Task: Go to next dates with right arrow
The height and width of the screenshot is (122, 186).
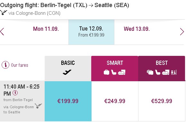Action: 182,31
